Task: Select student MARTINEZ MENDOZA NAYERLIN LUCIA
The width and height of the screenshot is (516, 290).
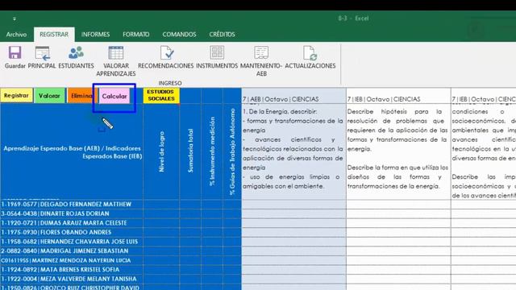Action: [72, 260]
